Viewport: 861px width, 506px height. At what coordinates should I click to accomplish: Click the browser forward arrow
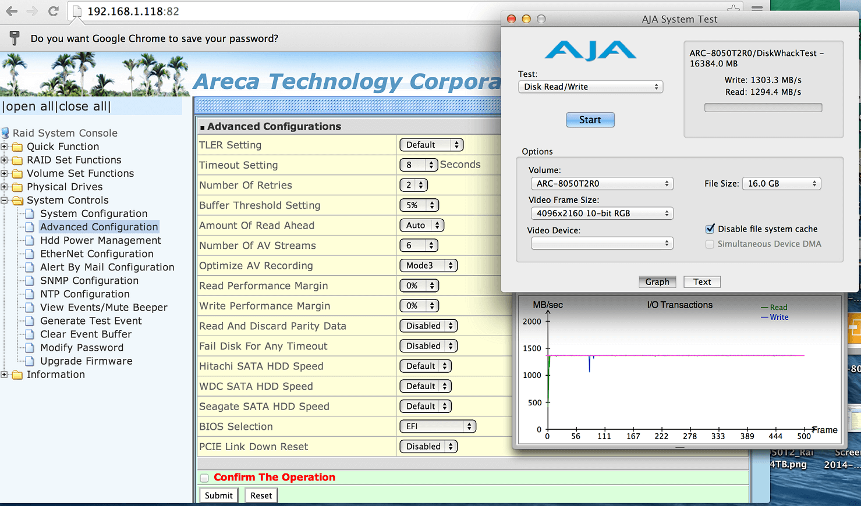coord(32,11)
